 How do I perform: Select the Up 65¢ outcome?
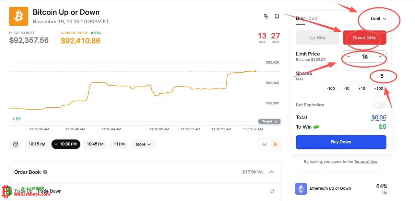pyautogui.click(x=317, y=38)
